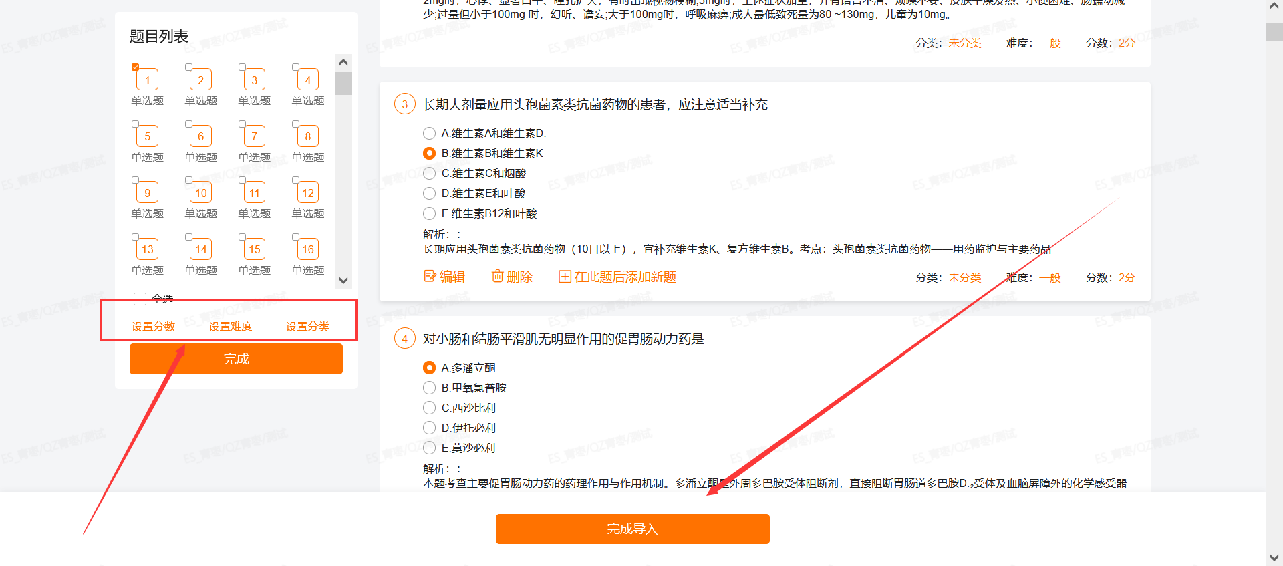The width and height of the screenshot is (1283, 566).
Task: Open question 12 tile in the question list
Action: (x=308, y=193)
